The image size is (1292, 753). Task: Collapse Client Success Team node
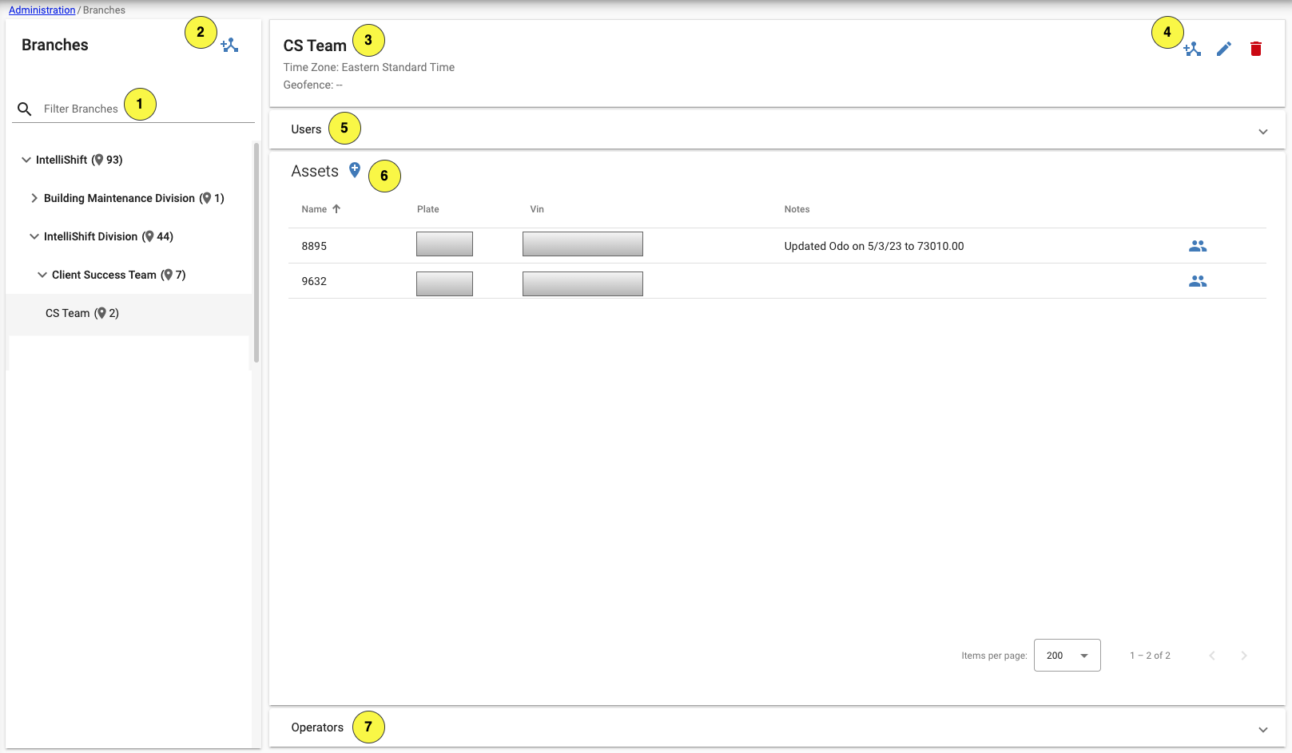pyautogui.click(x=42, y=275)
